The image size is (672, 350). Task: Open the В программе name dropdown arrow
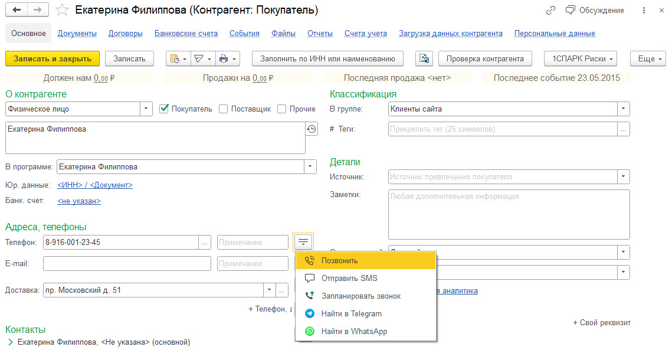pyautogui.click(x=310, y=167)
